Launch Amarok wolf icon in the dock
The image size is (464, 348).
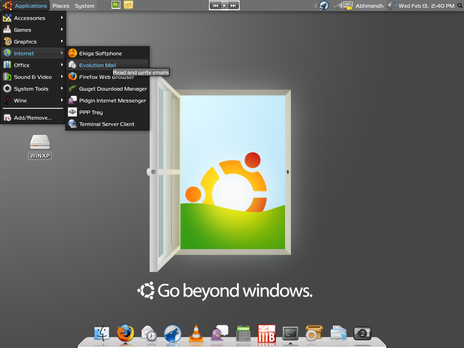pyautogui.click(x=173, y=334)
